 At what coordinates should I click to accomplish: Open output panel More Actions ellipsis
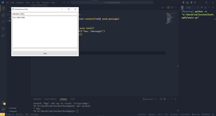click(209, 8)
